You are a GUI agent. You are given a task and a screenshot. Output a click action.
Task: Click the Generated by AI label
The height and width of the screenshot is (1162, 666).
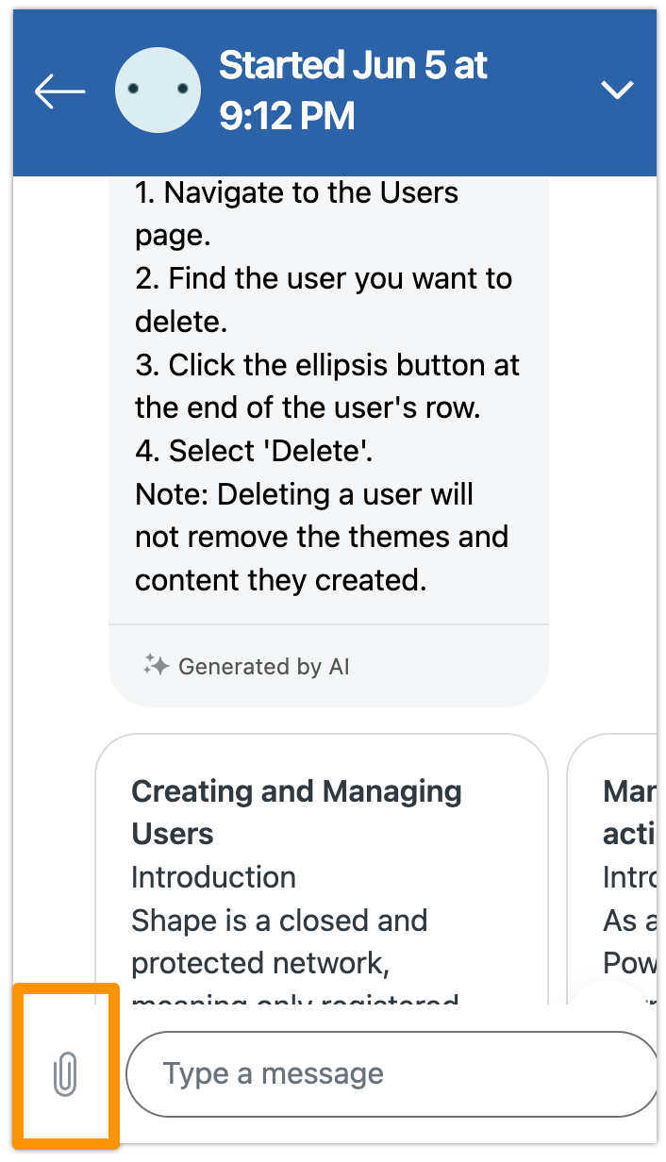pos(263,667)
